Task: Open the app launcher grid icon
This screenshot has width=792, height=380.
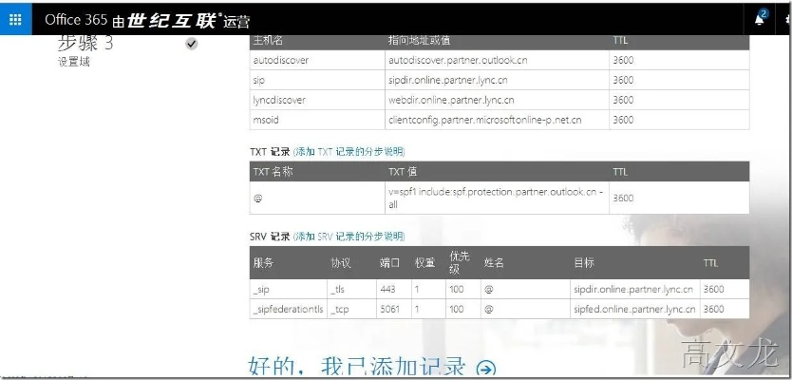Action: tap(15, 20)
